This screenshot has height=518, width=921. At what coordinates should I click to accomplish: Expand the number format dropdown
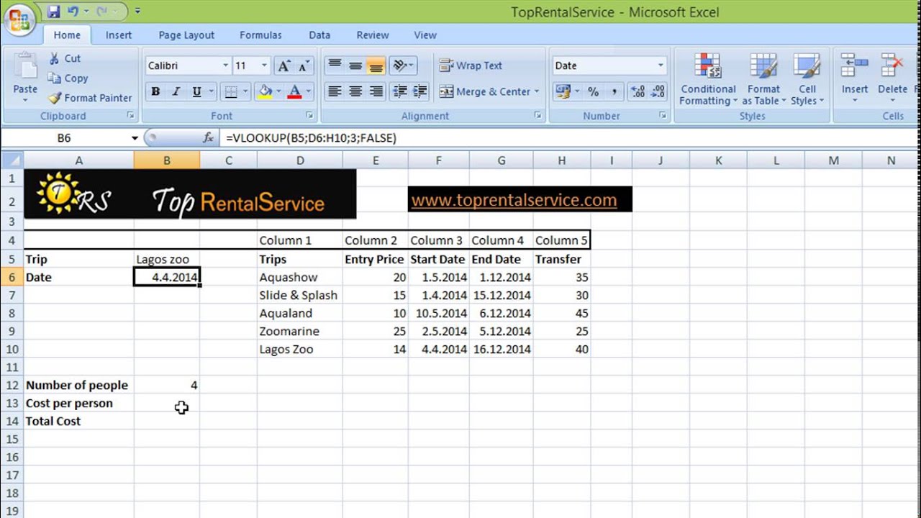click(x=661, y=65)
